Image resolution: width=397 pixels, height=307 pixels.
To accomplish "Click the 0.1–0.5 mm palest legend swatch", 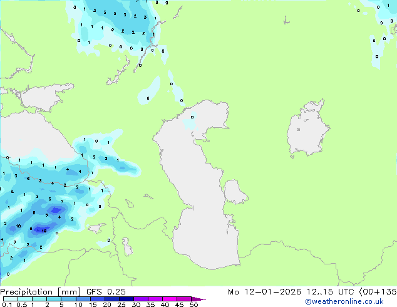I will pos(11,299).
